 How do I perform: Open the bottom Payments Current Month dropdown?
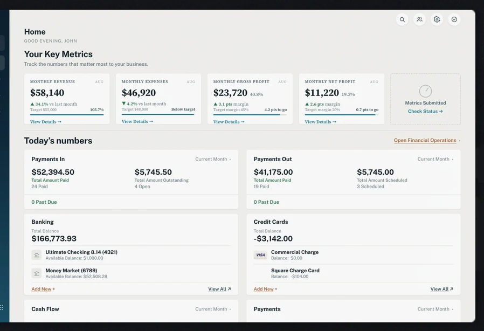click(x=435, y=309)
